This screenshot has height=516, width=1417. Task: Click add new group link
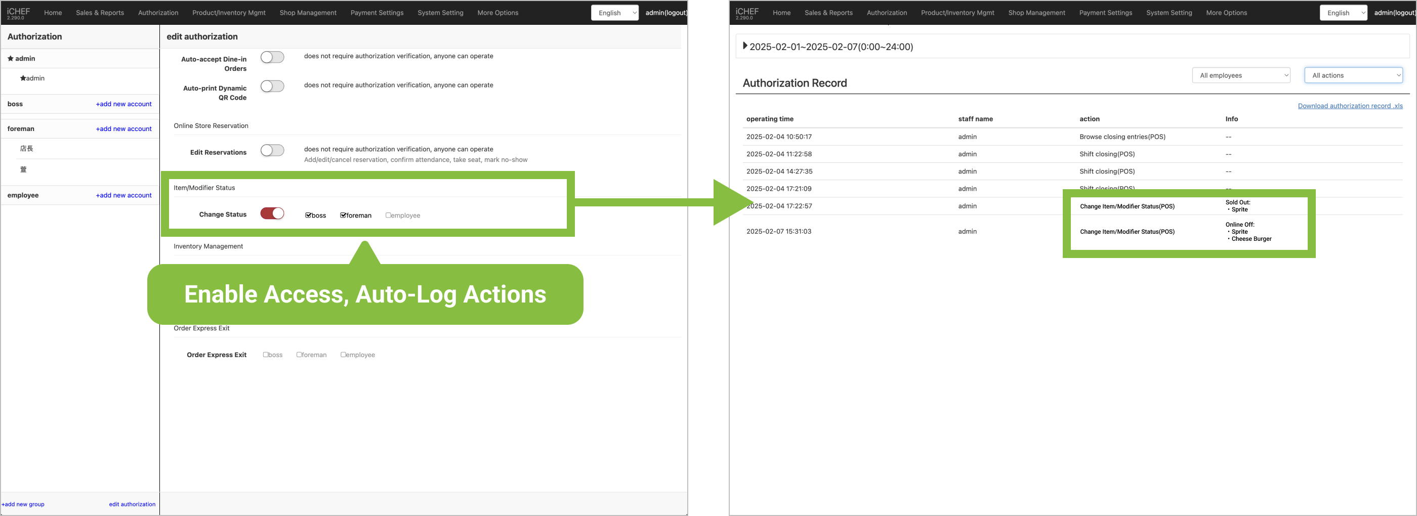click(23, 504)
